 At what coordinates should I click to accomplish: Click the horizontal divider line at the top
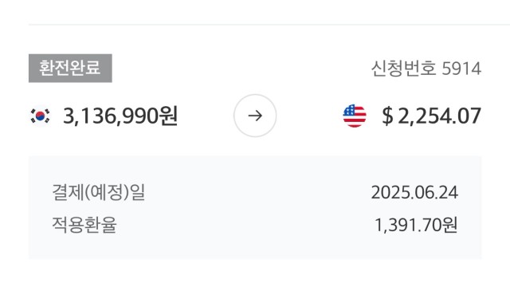(269, 25)
